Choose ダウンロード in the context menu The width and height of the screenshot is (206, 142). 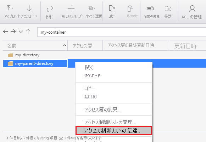tap(92, 75)
